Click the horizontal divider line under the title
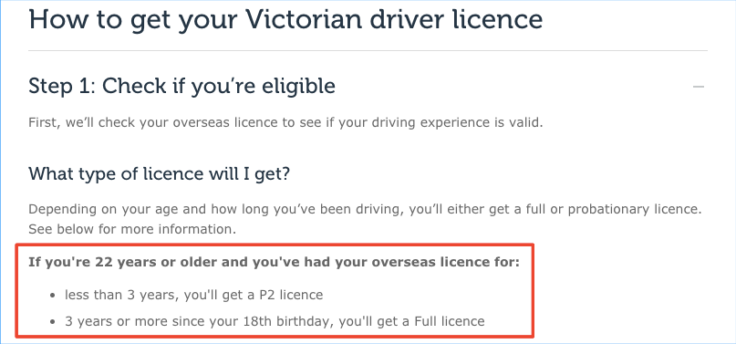 coord(368,50)
